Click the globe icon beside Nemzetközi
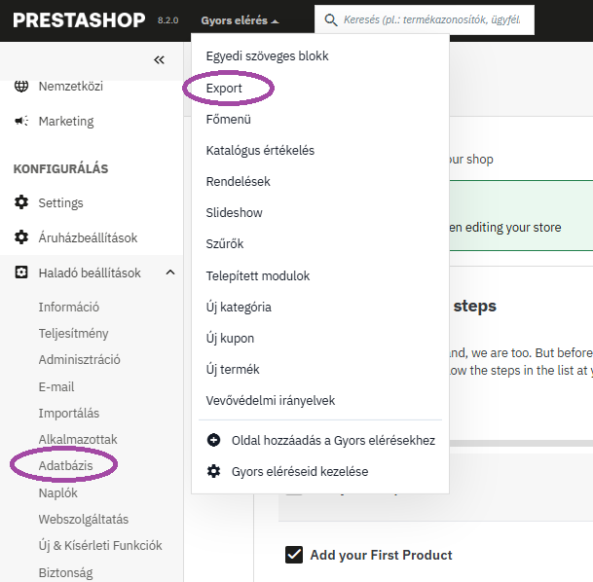 21,87
